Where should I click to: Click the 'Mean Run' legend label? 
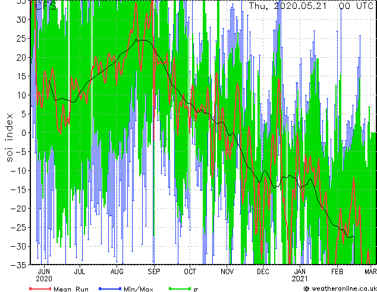tap(71, 289)
